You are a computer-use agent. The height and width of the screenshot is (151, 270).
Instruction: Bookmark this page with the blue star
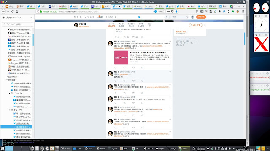[x=176, y=11]
